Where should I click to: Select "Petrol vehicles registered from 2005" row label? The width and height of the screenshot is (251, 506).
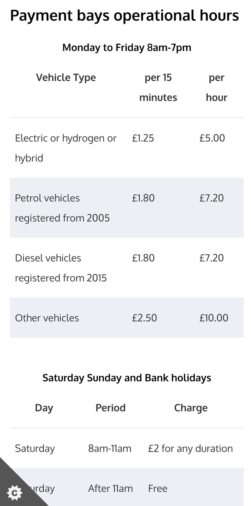click(x=62, y=208)
